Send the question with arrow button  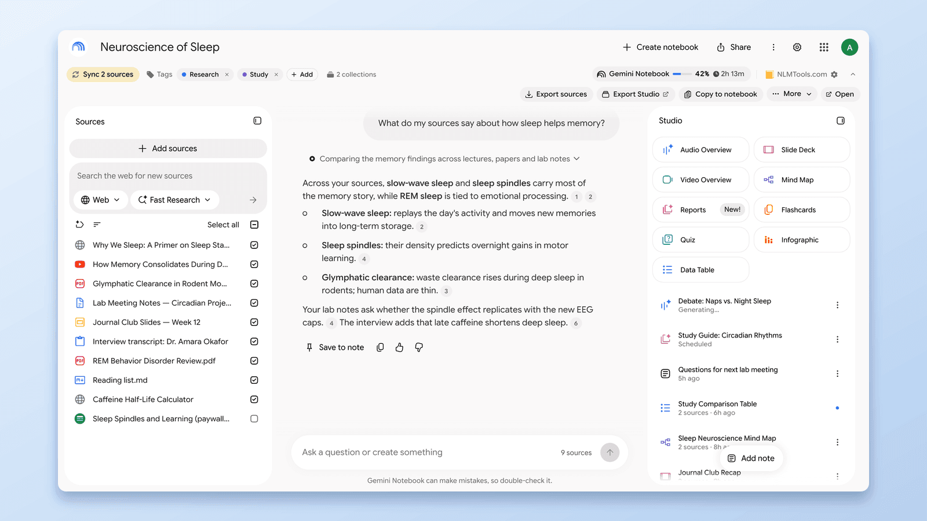(610, 453)
